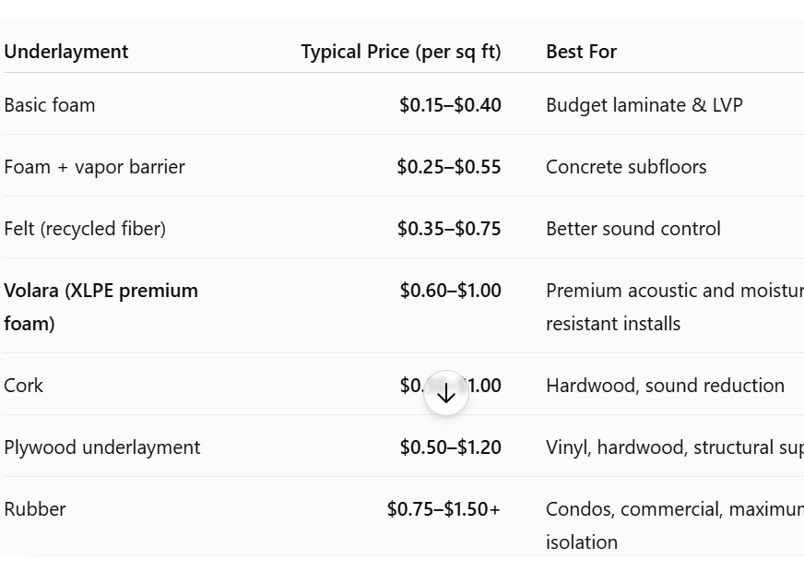Click the $0.35–$0.75 price value
Image resolution: width=804 pixels, height=584 pixels.
[x=449, y=229]
